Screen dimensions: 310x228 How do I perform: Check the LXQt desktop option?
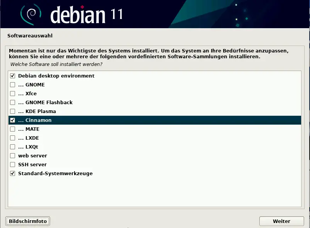tap(12, 147)
